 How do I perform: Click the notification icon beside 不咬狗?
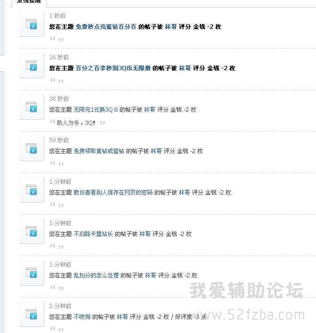click(x=32, y=314)
